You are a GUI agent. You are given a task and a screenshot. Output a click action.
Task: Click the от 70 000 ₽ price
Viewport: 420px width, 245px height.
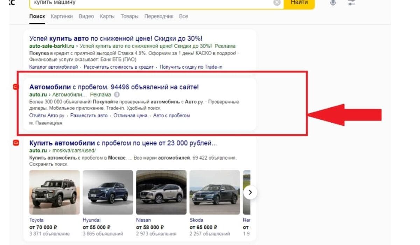43,227
